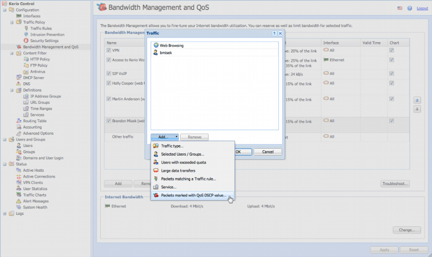Open Services definitions in the sidebar
Screen dimensions: 432x257
pyautogui.click(x=37, y=115)
